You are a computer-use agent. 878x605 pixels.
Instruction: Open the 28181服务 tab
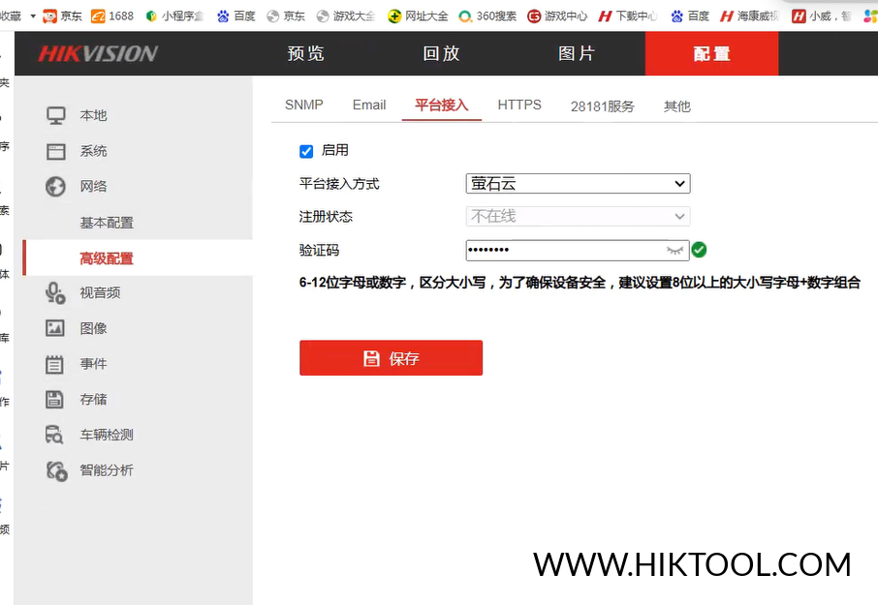pos(603,106)
